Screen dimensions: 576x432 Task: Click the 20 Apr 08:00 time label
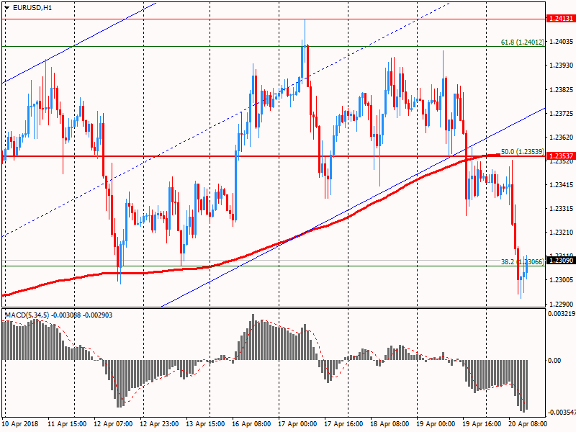pos(526,425)
